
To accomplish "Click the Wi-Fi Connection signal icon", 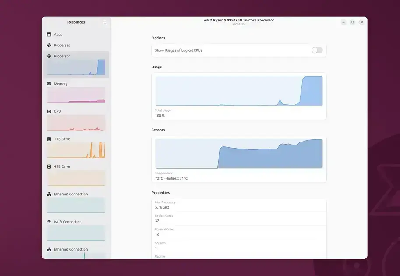I will 49,222.
